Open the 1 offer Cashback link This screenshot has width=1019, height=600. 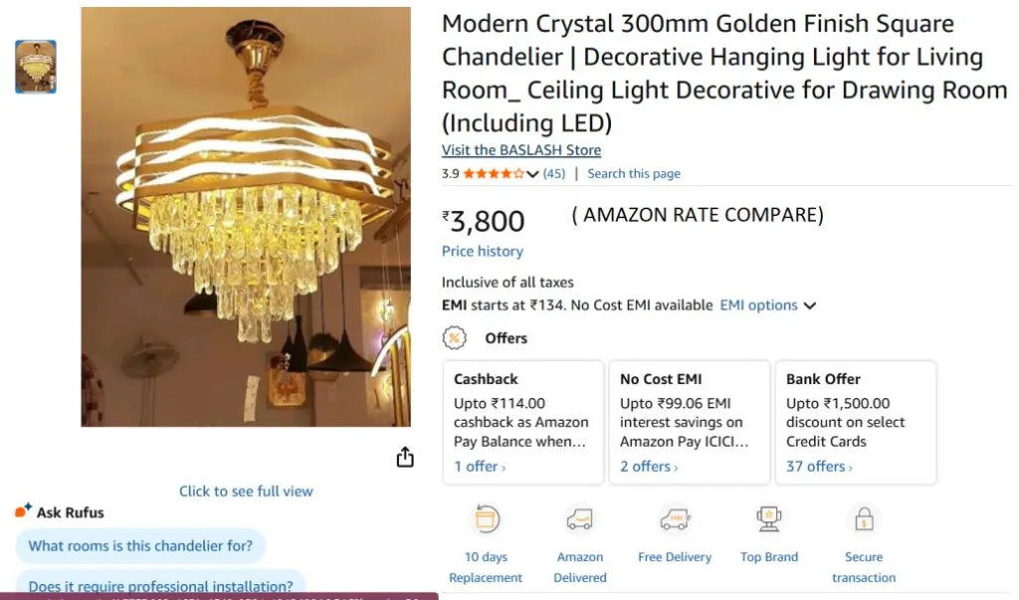[x=480, y=467]
